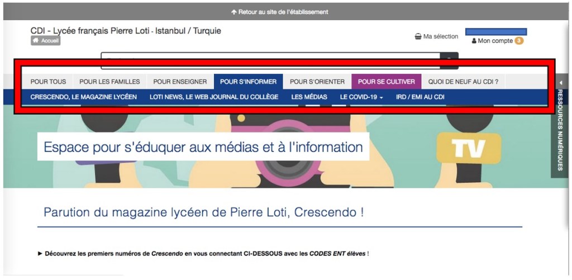Open the Mon compte user menu
Viewport: 572px width, 280px height.
492,41
